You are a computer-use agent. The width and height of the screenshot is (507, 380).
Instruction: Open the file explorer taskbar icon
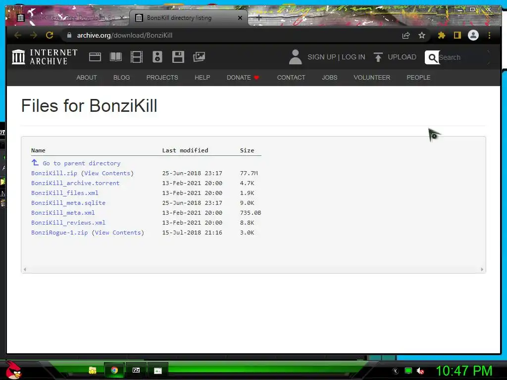(x=93, y=370)
